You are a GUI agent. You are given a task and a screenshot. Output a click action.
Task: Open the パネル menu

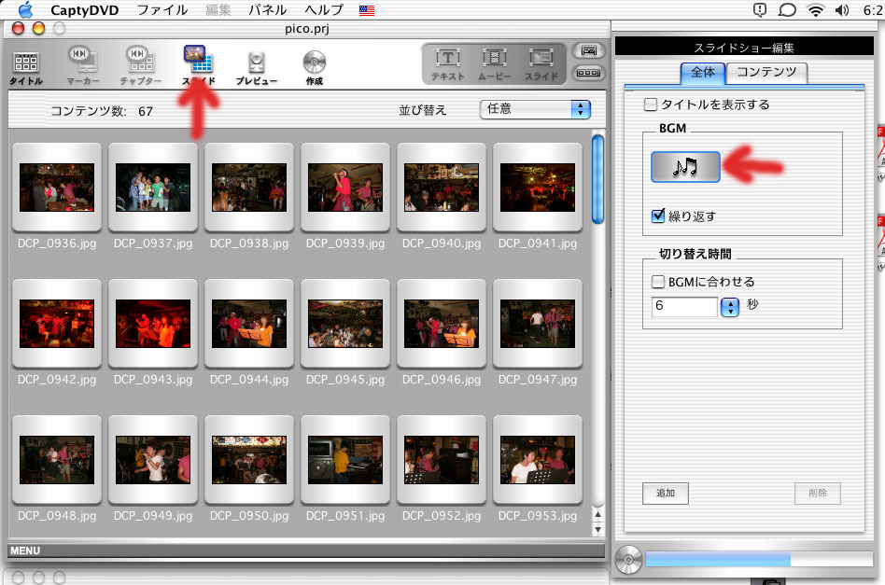tap(267, 10)
